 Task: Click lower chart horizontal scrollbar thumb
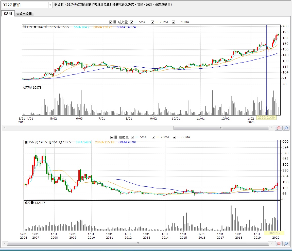tap(138, 243)
